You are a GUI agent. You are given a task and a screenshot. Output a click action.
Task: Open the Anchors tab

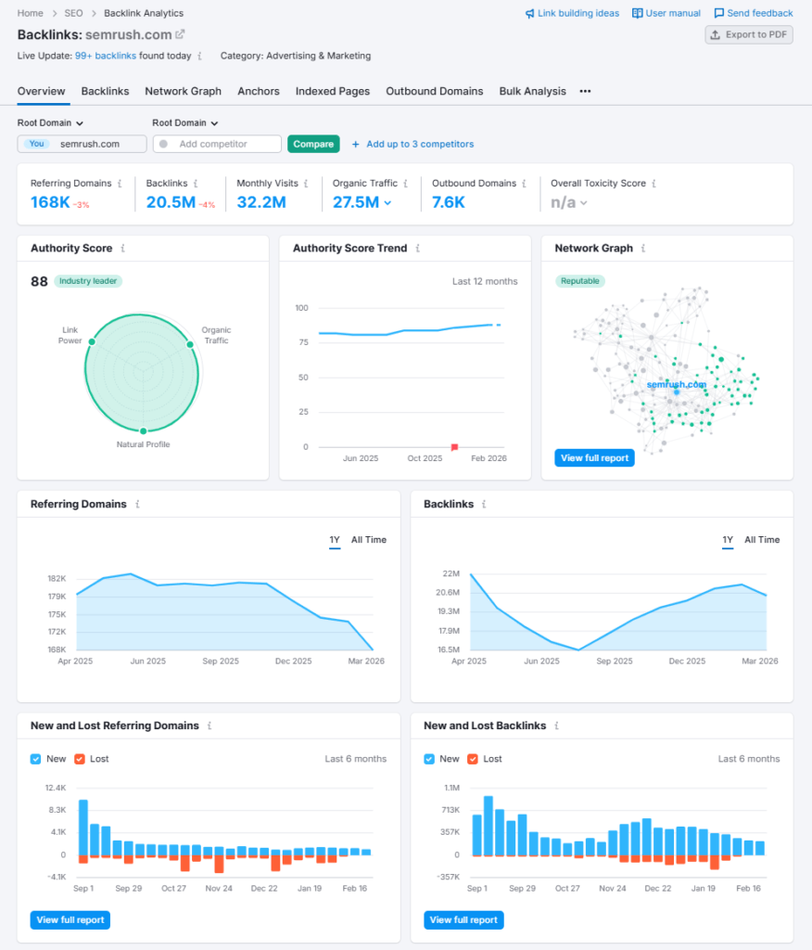pos(259,92)
